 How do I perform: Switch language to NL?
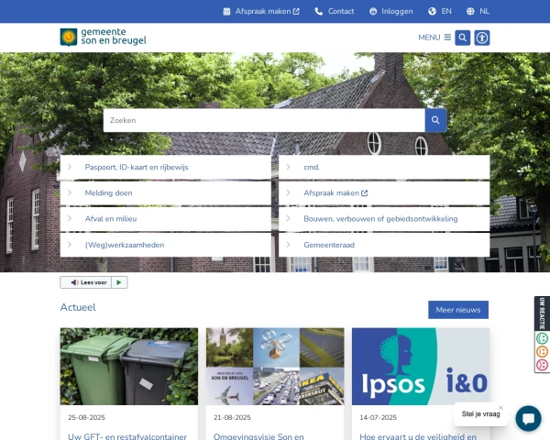click(484, 12)
